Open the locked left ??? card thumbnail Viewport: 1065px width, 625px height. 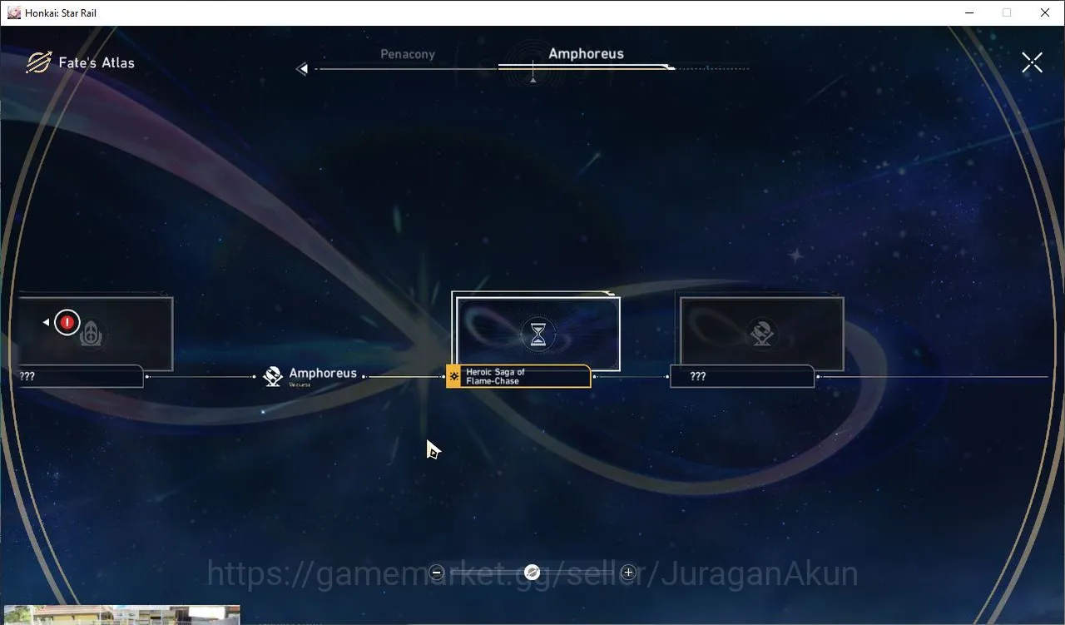(x=93, y=333)
